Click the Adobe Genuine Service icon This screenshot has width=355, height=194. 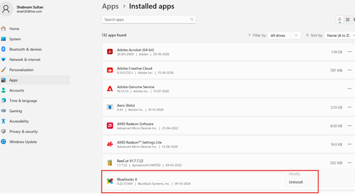[110, 89]
